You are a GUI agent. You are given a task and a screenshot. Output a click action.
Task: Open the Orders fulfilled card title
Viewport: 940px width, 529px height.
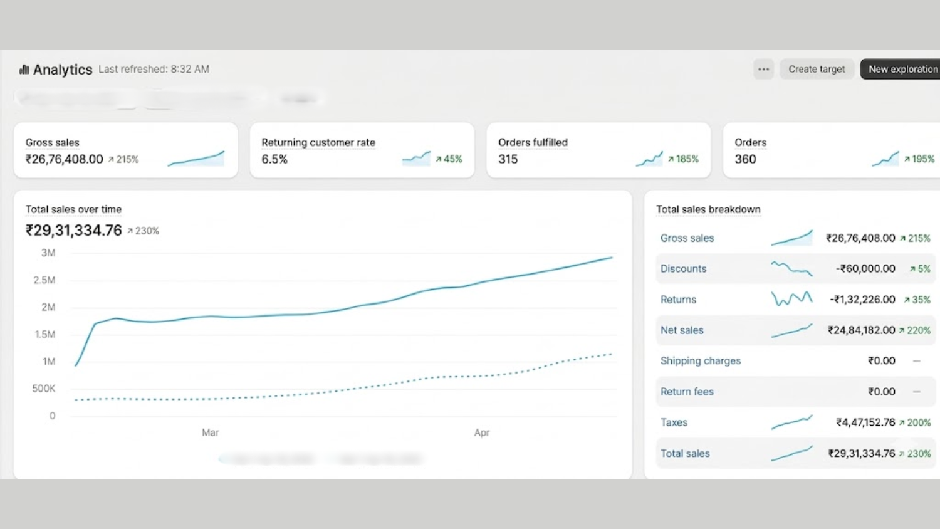533,142
